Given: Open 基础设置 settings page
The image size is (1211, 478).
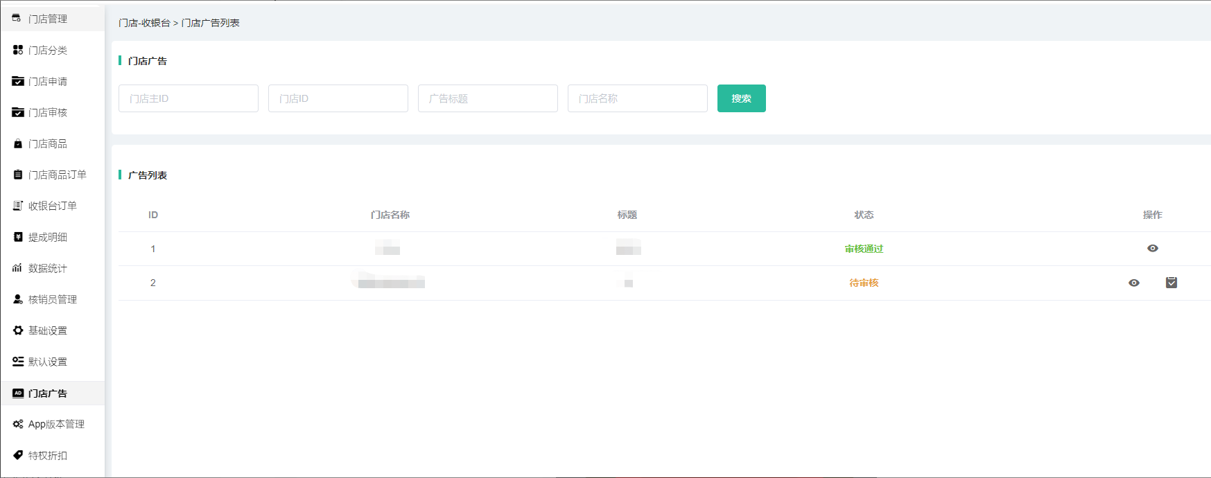Looking at the screenshot, I should (48, 330).
